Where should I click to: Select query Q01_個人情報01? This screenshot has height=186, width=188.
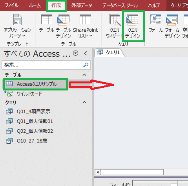(x=46, y=121)
